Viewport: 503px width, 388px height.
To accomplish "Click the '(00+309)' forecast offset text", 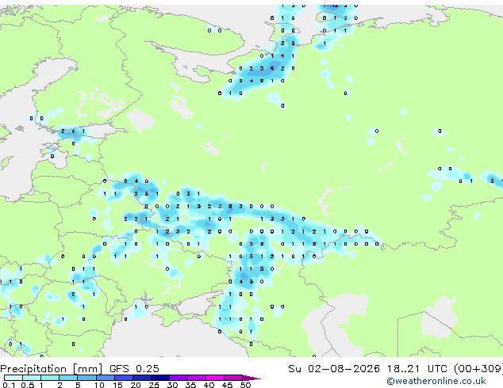I will 478,369.
